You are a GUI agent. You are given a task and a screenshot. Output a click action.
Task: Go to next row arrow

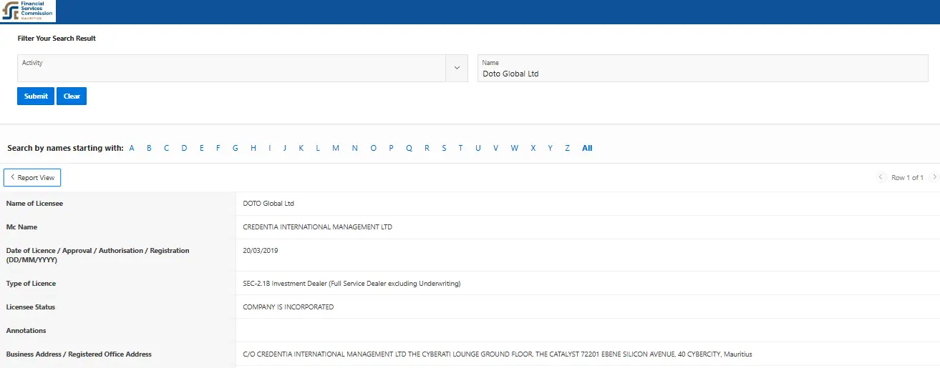tap(934, 177)
